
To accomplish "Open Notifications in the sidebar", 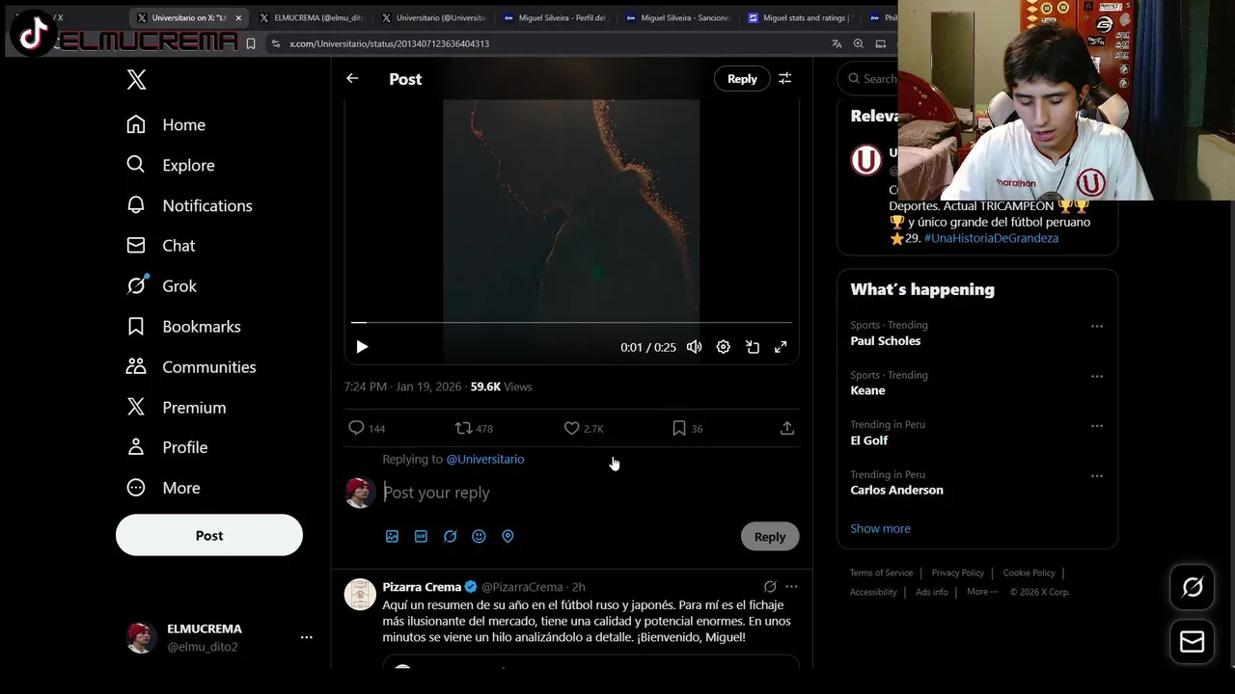I will pyautogui.click(x=189, y=205).
